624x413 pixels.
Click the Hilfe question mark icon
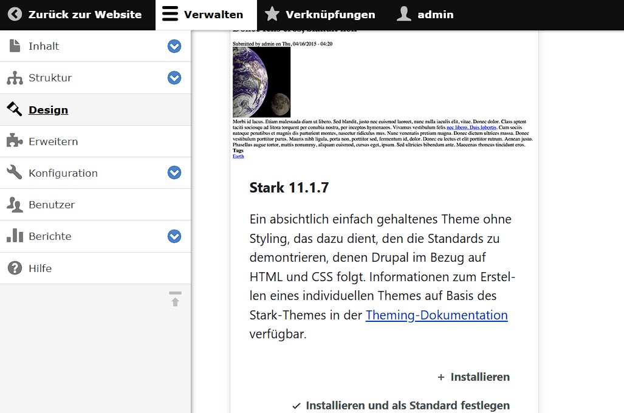(15, 268)
